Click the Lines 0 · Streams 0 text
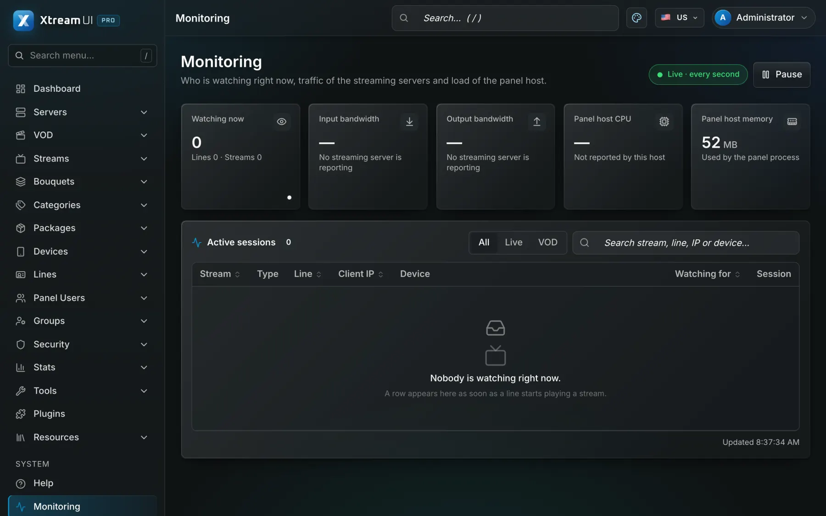 coord(227,157)
